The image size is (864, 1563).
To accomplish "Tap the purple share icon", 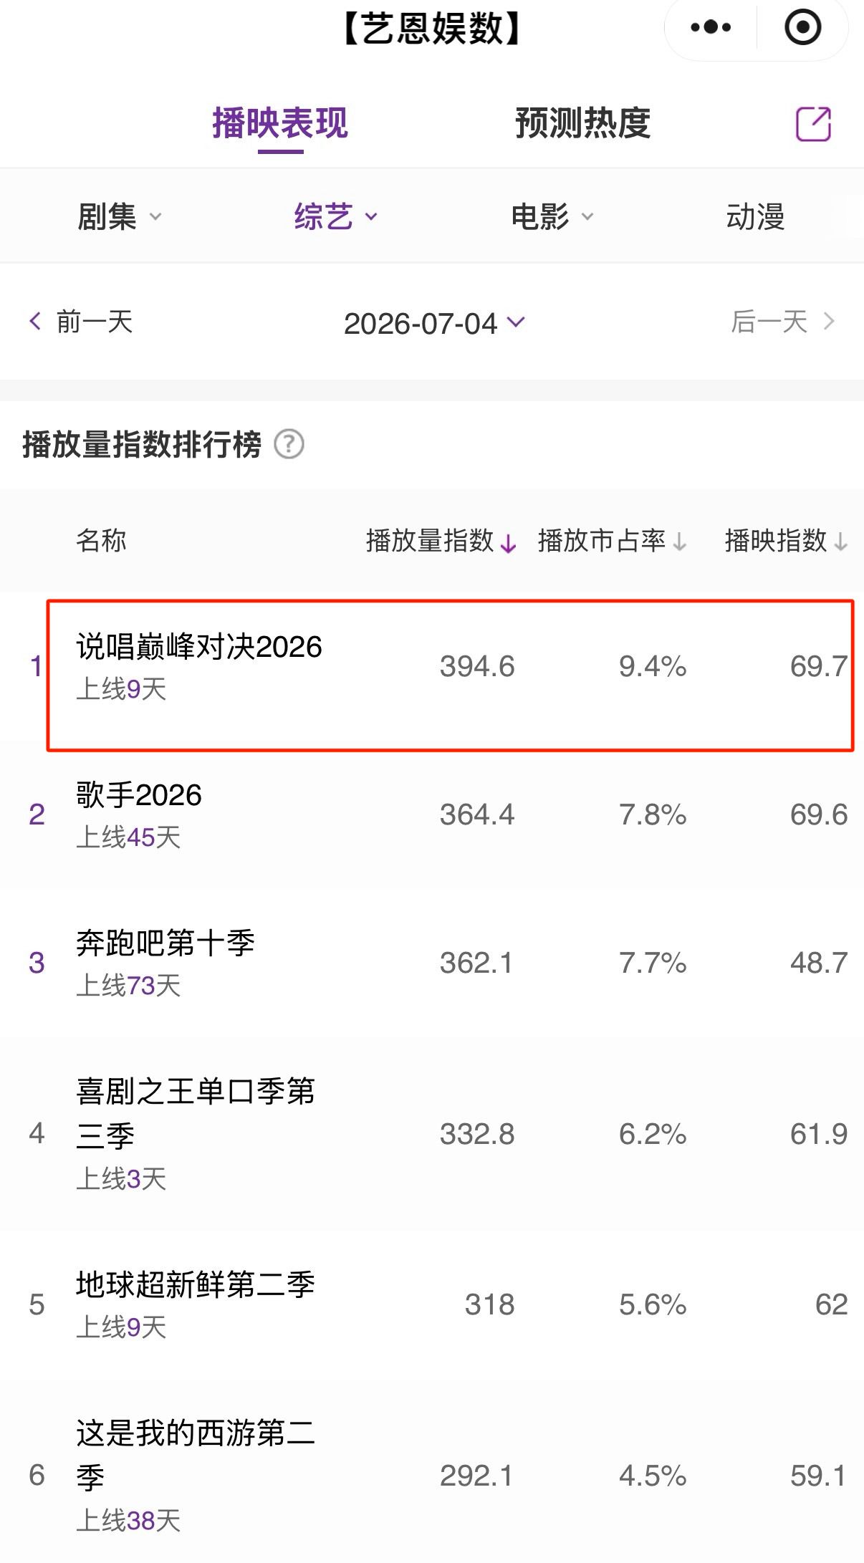I will coord(814,124).
